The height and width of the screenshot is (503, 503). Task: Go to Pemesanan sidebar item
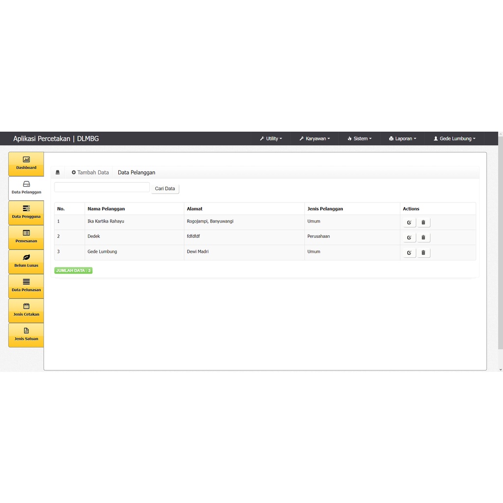(x=26, y=237)
